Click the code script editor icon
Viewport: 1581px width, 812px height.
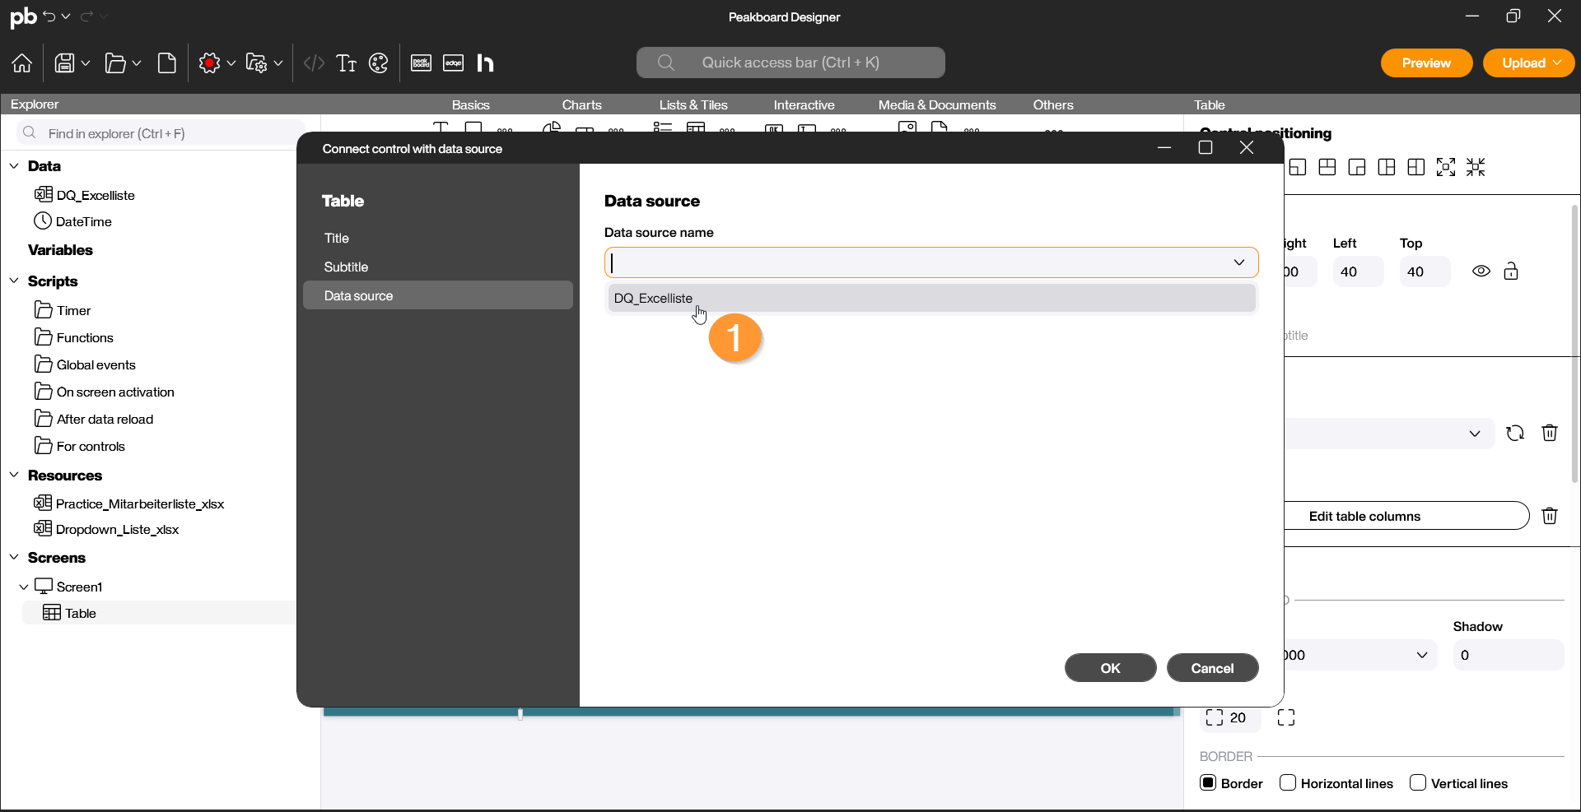[x=314, y=63]
